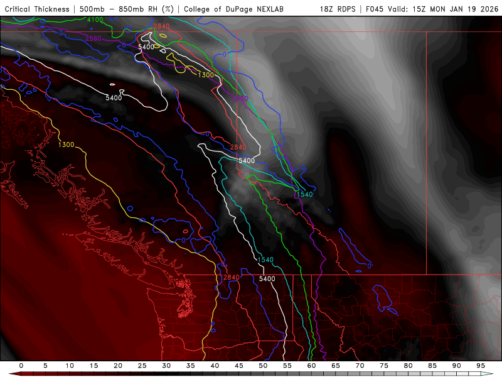Image resolution: width=502 pixels, height=377 pixels.
Task: Click the colorbar tick label "10"
Action: coord(70,366)
